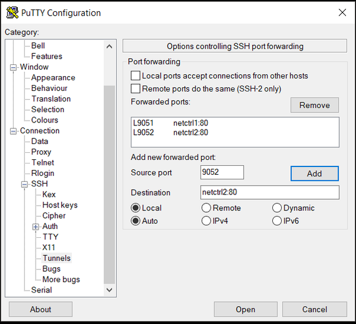Open the Features category
Image resolution: width=356 pixels, height=324 pixels.
[x=46, y=56]
